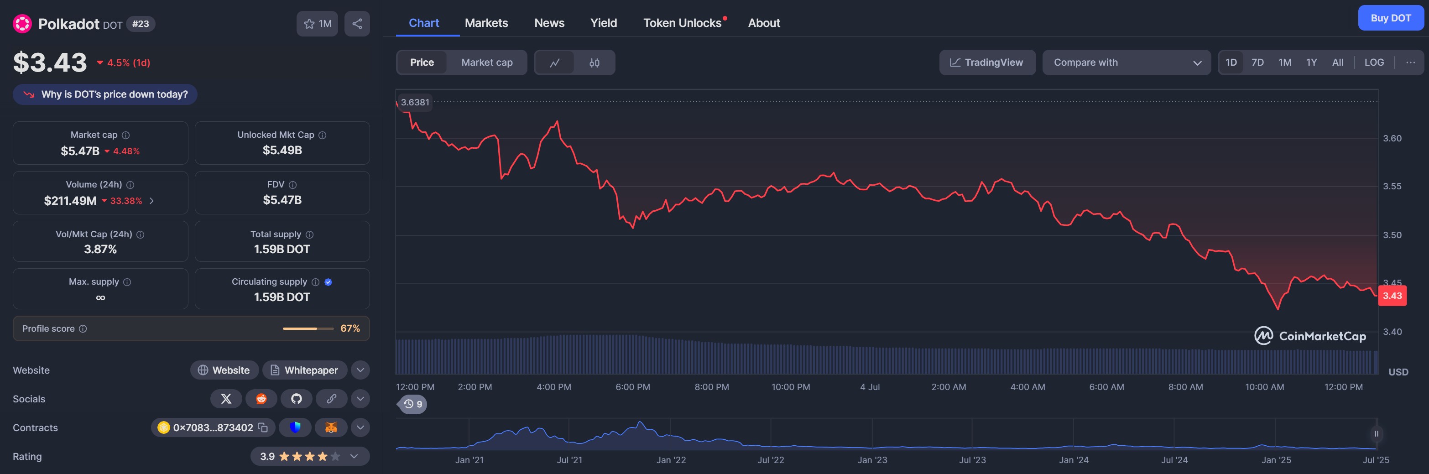The height and width of the screenshot is (474, 1429).
Task: Click Unlocked Mkt Cap info icon
Action: pyautogui.click(x=322, y=135)
